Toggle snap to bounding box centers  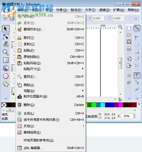(x=137, y=65)
